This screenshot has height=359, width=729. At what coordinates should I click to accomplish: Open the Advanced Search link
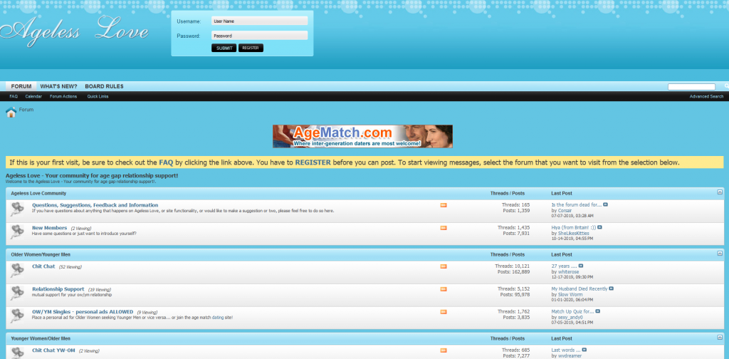tap(706, 96)
